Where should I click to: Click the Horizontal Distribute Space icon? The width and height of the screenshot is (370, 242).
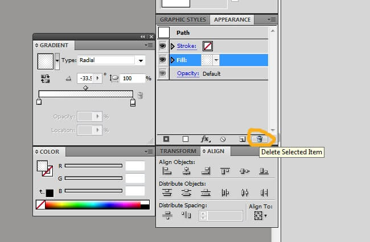186,215
